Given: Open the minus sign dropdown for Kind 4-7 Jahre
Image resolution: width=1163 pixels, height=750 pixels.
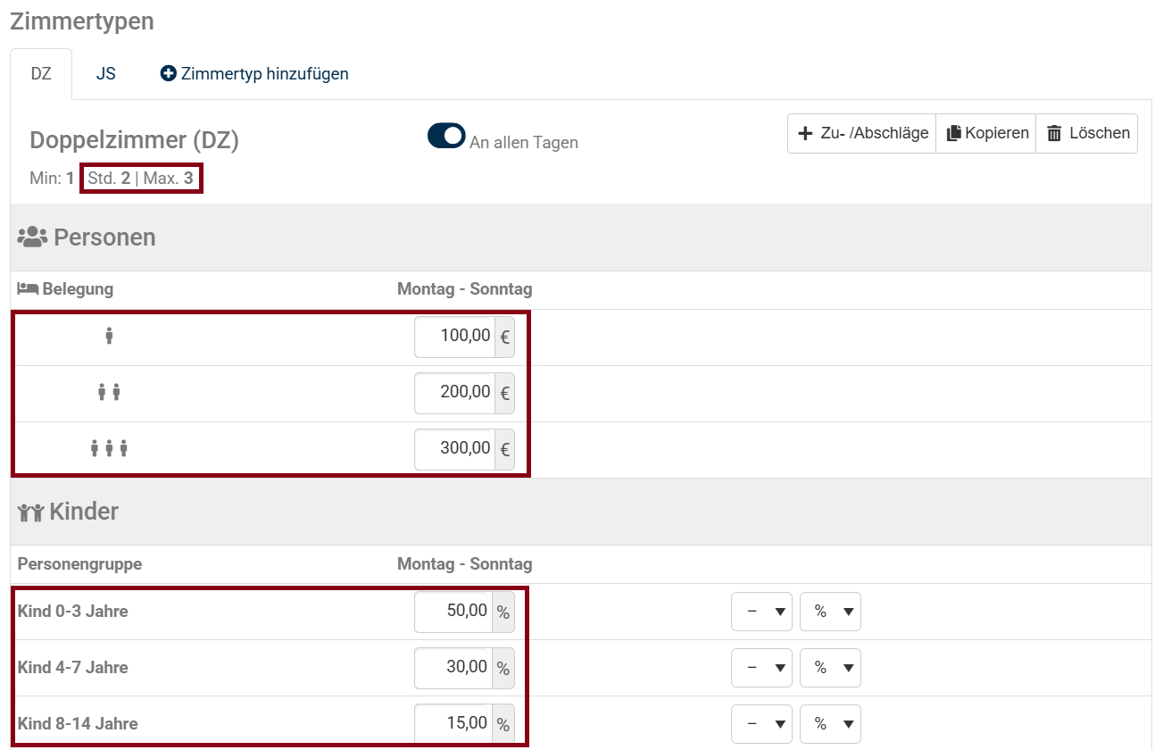Looking at the screenshot, I should tap(761, 668).
